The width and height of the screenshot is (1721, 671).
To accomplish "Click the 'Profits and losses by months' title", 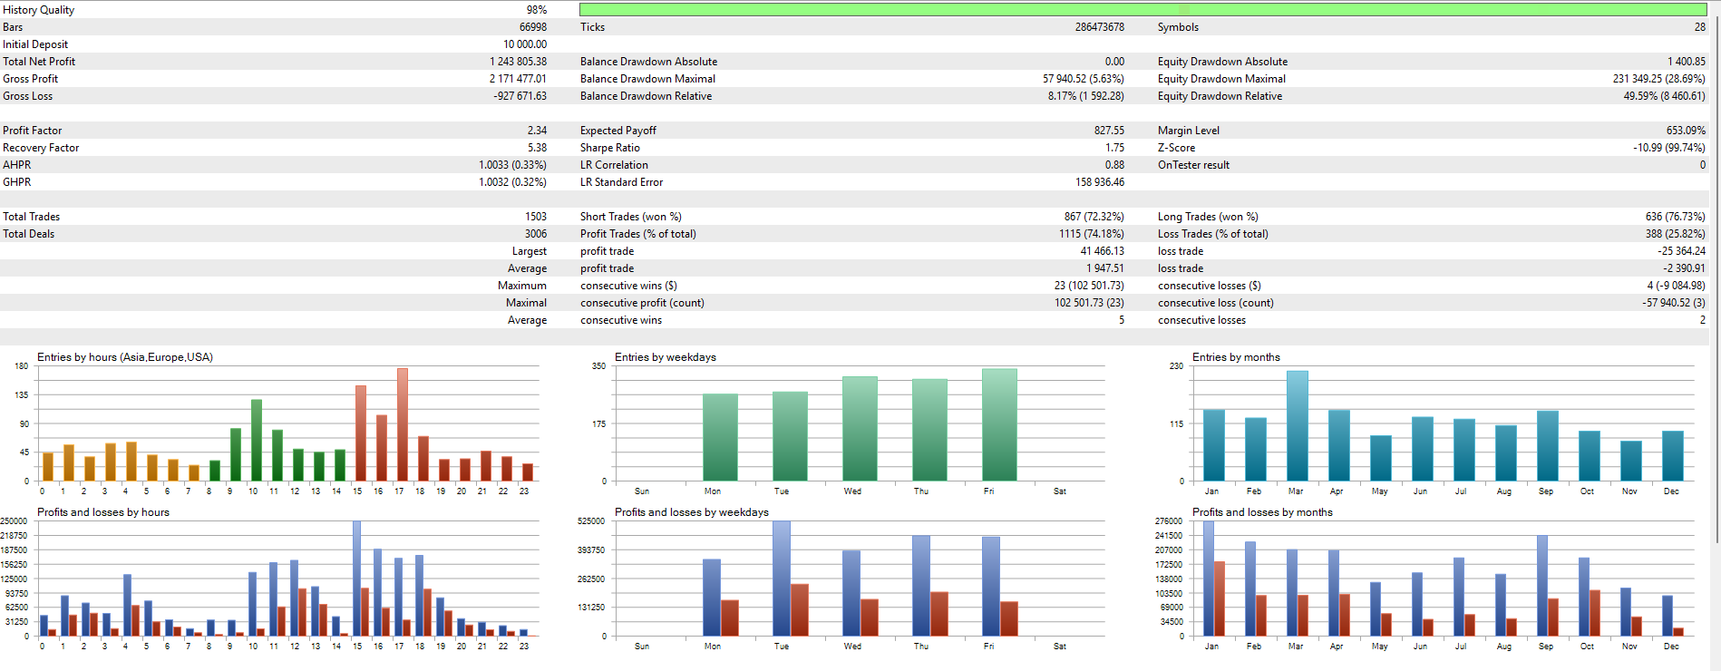I will tap(1261, 512).
